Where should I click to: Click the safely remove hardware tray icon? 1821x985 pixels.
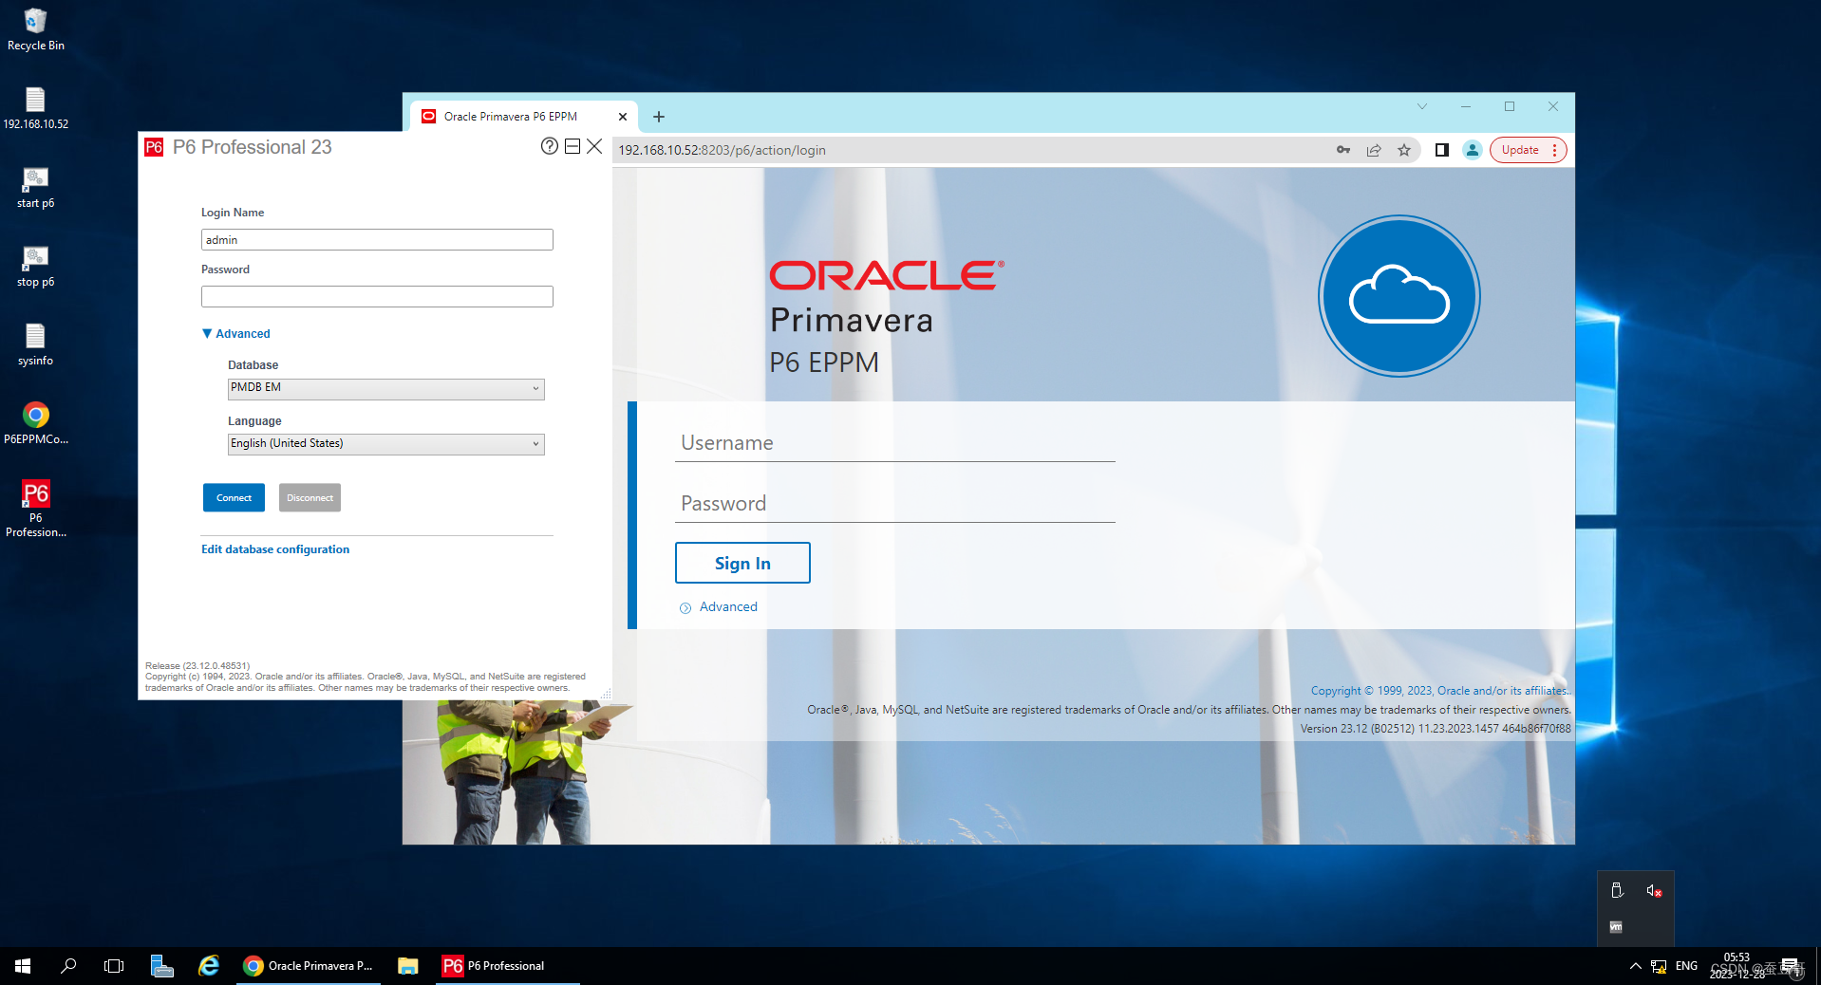(1617, 890)
